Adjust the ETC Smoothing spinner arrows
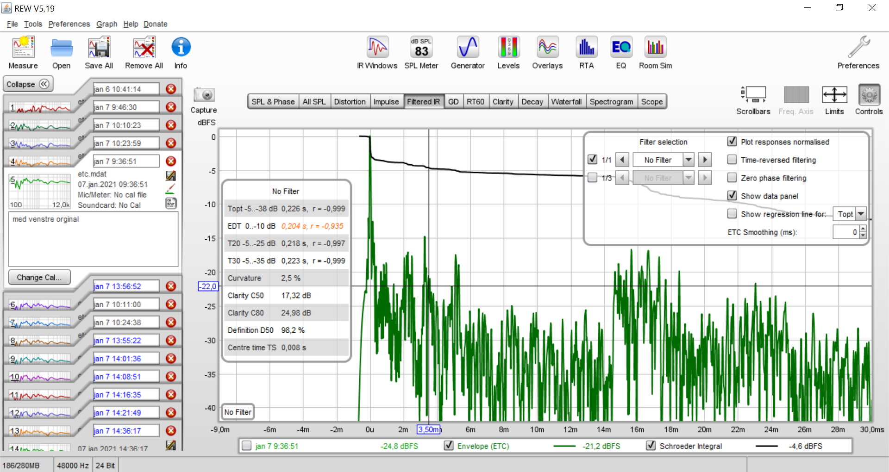The height and width of the screenshot is (472, 889). 863,232
